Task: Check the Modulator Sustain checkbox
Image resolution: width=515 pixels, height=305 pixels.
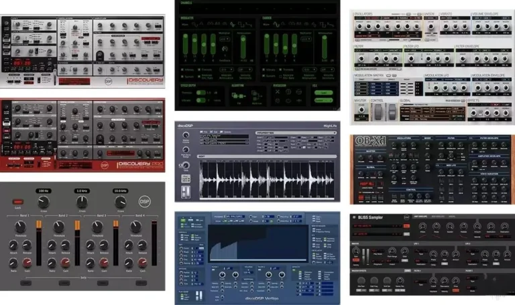Action: coord(182,76)
